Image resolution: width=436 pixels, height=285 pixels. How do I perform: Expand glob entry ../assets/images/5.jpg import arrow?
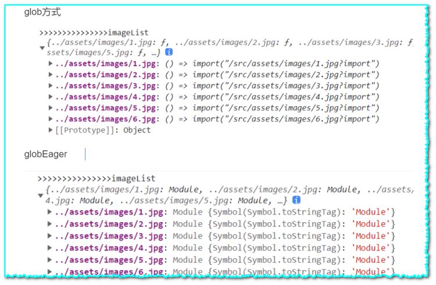click(x=51, y=108)
